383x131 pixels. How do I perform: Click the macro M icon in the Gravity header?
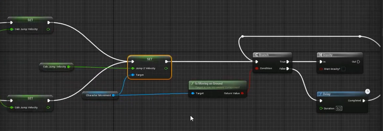click(x=321, y=55)
